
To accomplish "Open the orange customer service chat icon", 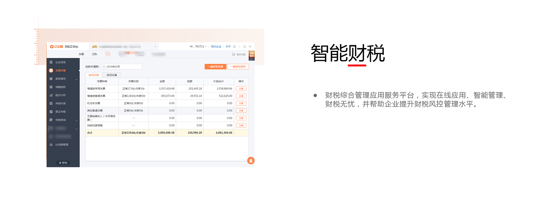I will 251,160.
